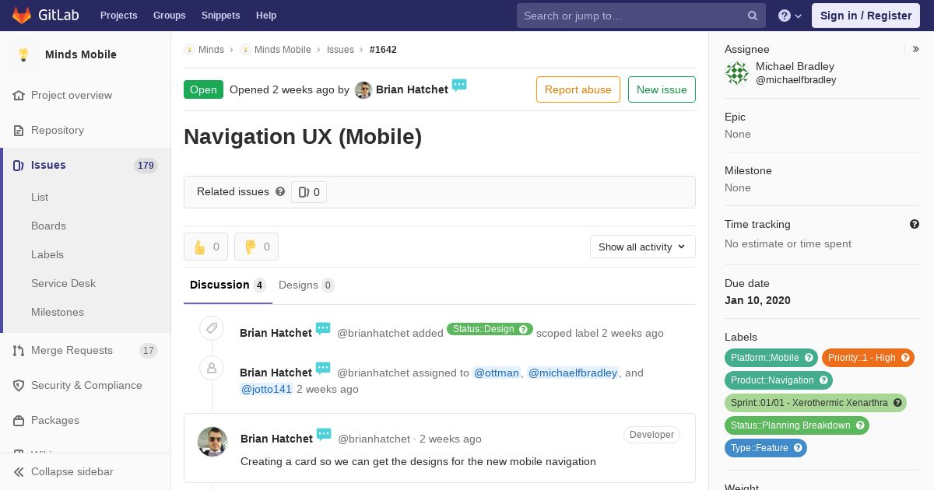Click the Type::Feature label help icon
The width and height of the screenshot is (934, 490).
(798, 448)
